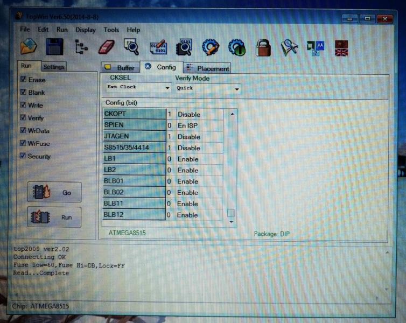Image resolution: width=406 pixels, height=323 pixels.
Task: Click the open file folder icon
Action: point(28,47)
